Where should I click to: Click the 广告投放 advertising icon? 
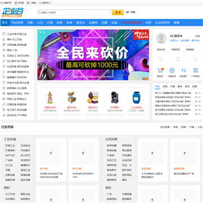pyautogui.click(x=196, y=70)
